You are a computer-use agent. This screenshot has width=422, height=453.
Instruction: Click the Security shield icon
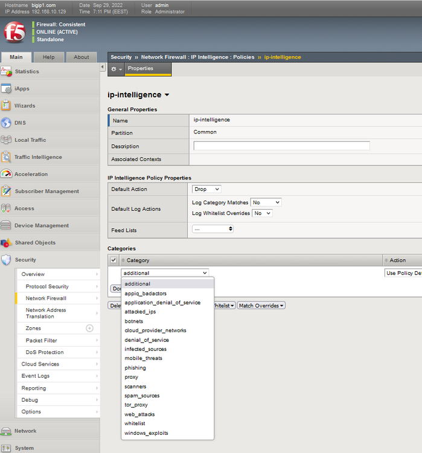coord(6,260)
